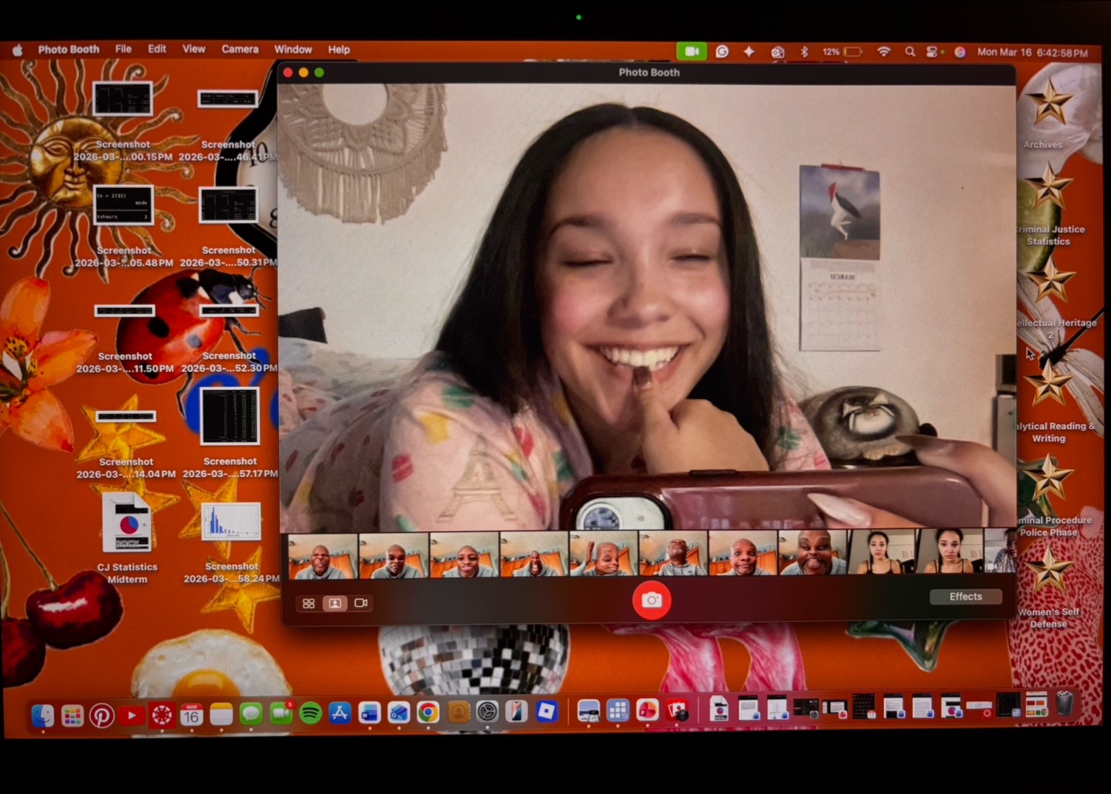Select the Screenshot 2026-03-...57.17 PM file
Screen dimensions: 1111x794
(x=230, y=433)
